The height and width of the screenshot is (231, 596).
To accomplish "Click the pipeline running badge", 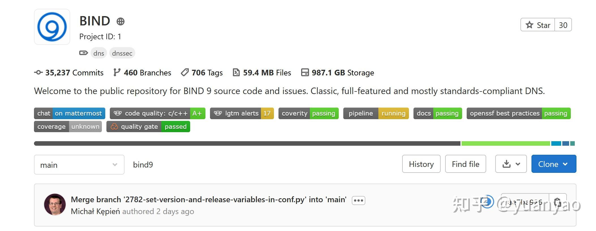I will 376,113.
